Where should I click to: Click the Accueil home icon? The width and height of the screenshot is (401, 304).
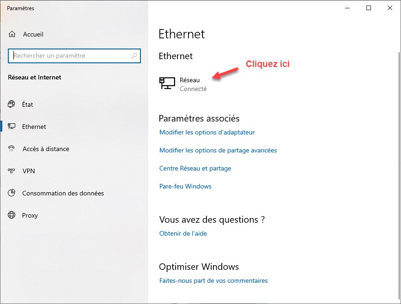[12, 34]
